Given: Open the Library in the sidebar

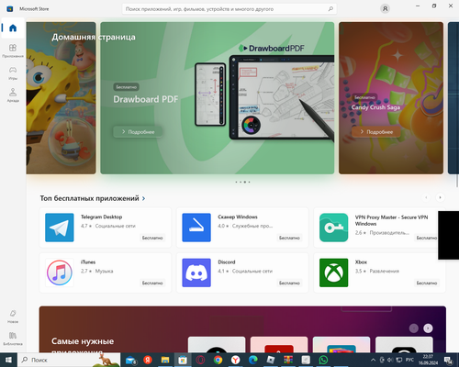Looking at the screenshot, I should tap(13, 339).
